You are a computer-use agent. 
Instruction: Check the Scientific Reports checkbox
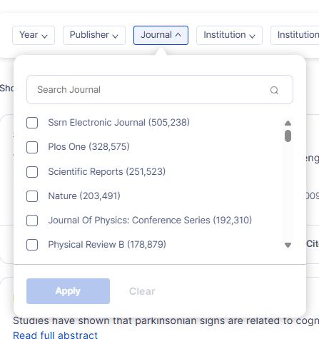[x=32, y=172]
